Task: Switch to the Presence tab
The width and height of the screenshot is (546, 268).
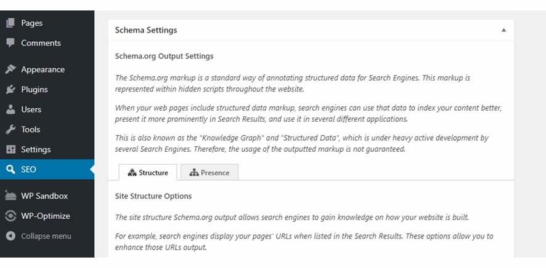Action: click(210, 173)
